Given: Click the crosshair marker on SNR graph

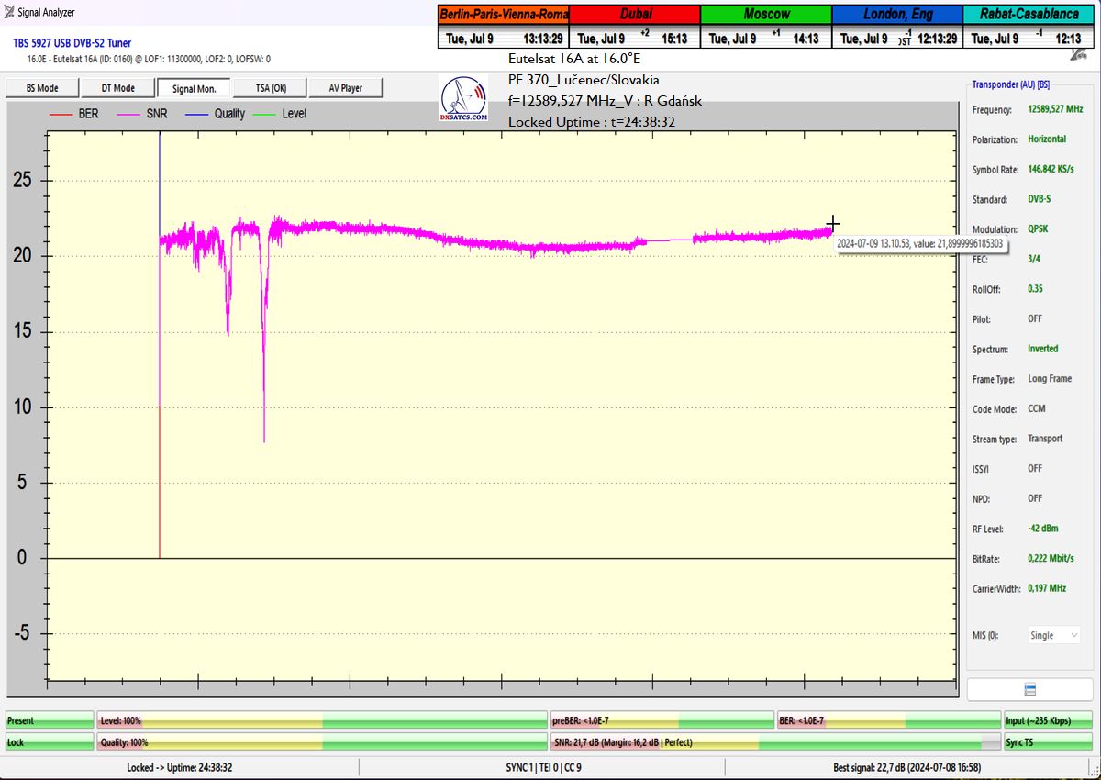Looking at the screenshot, I should click(832, 223).
